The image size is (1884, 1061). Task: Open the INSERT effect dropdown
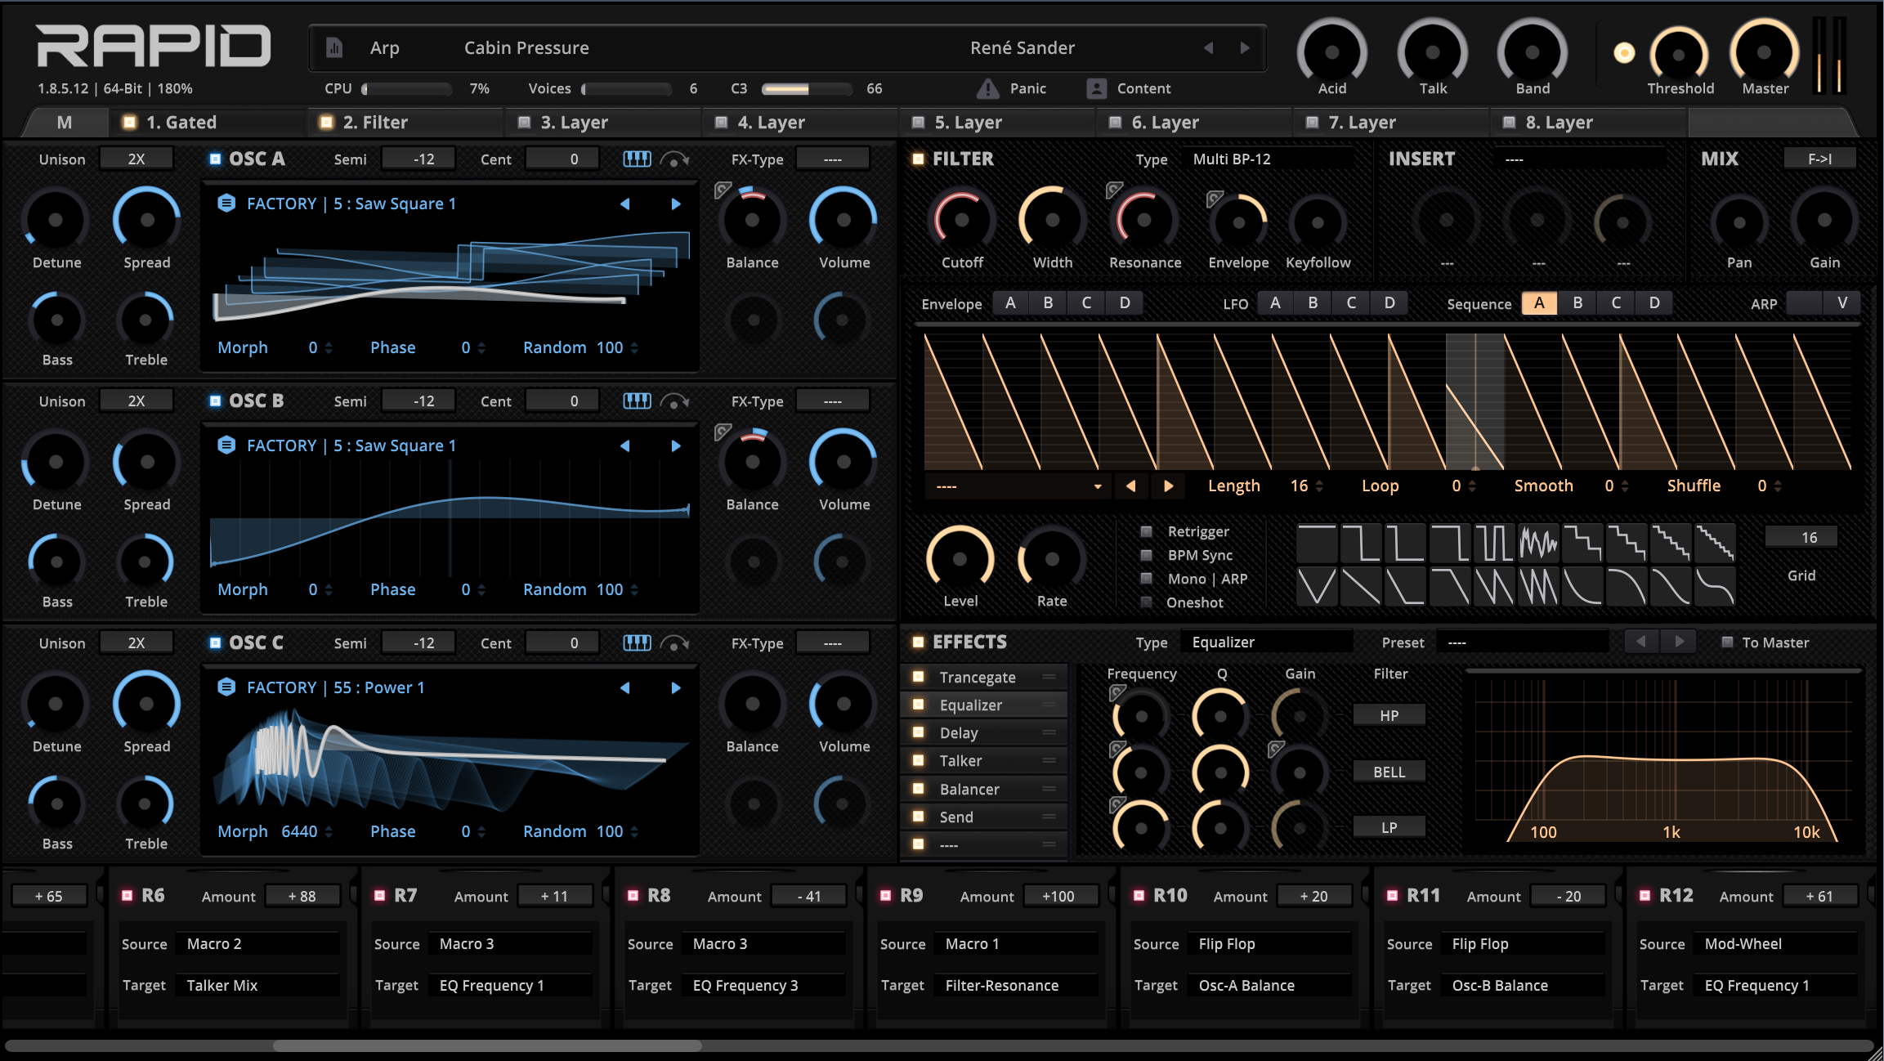[1581, 159]
